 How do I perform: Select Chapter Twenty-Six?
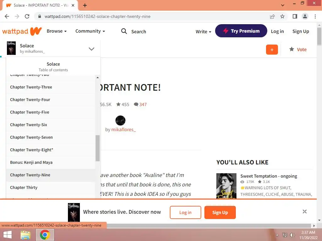tap(51, 125)
